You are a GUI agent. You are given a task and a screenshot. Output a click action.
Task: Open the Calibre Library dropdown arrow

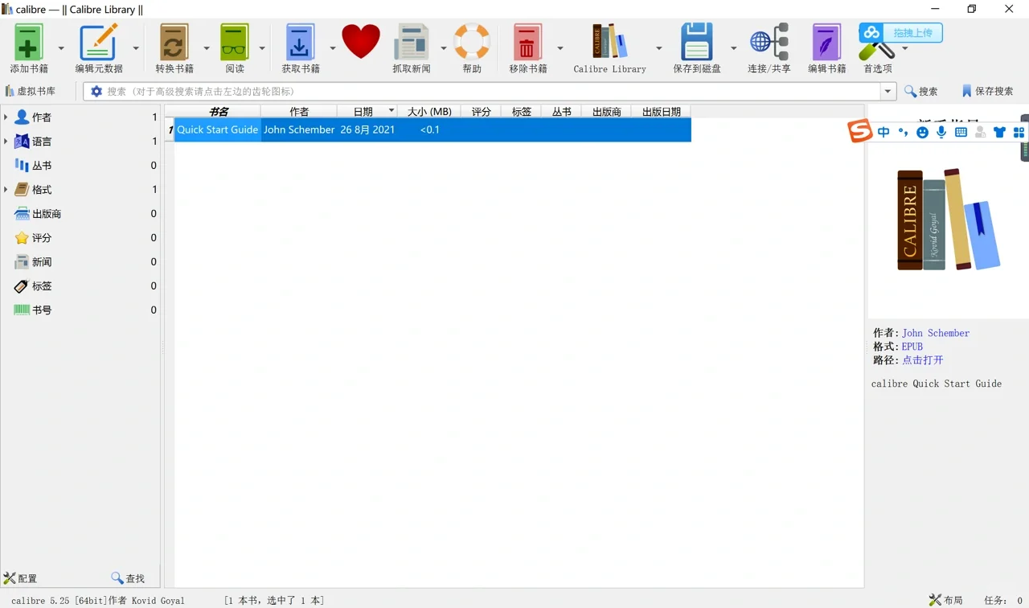click(x=659, y=48)
